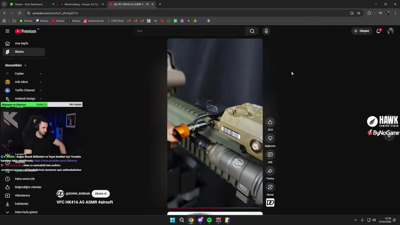400x225 pixels.
Task: Dislike the short (Beğenme)
Action: (270, 138)
